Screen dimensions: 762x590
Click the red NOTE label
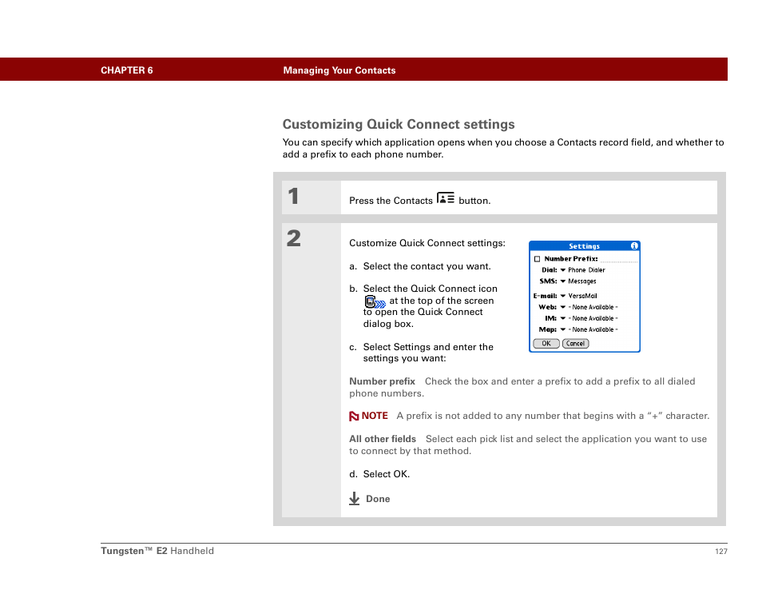[374, 416]
